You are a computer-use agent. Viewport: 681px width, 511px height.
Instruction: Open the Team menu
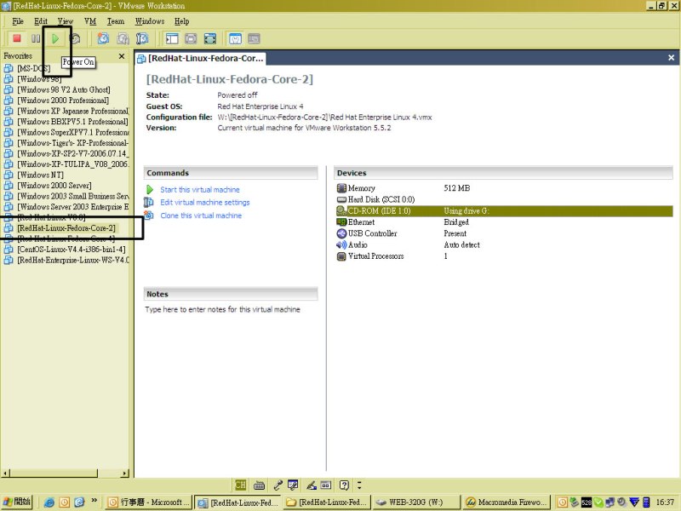point(116,21)
